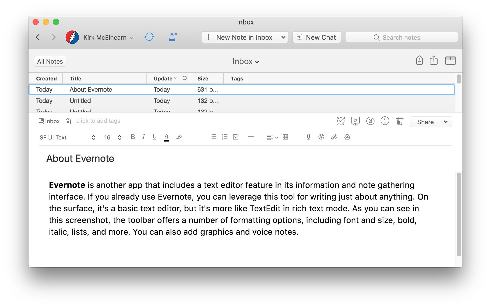Click the tag icon next to Inbox
The width and height of the screenshot is (491, 308).
pos(68,121)
